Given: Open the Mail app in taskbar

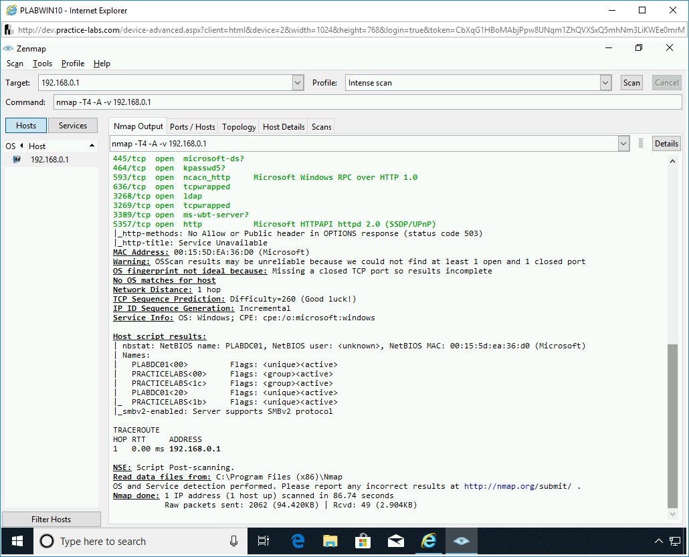Looking at the screenshot, I should click(x=396, y=541).
